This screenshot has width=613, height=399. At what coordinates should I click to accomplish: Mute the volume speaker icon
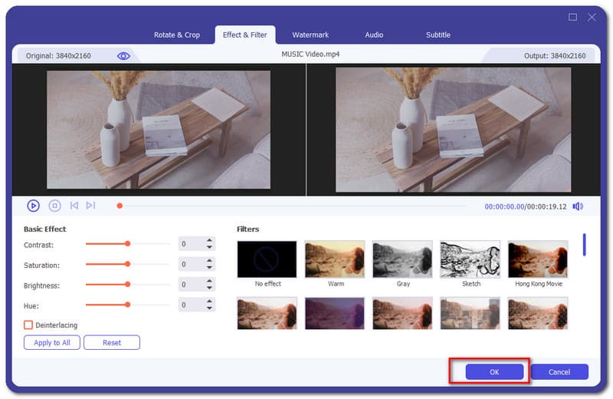578,206
